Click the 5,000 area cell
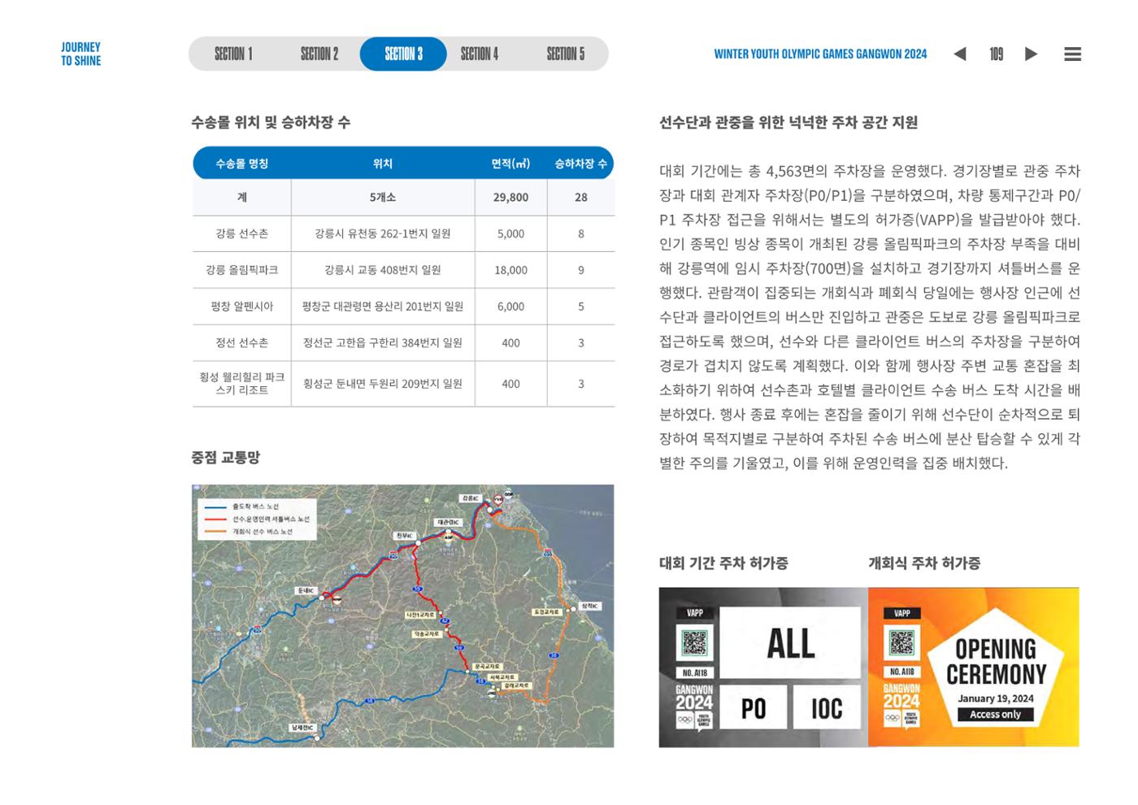This screenshot has width=1138, height=805. click(x=510, y=234)
